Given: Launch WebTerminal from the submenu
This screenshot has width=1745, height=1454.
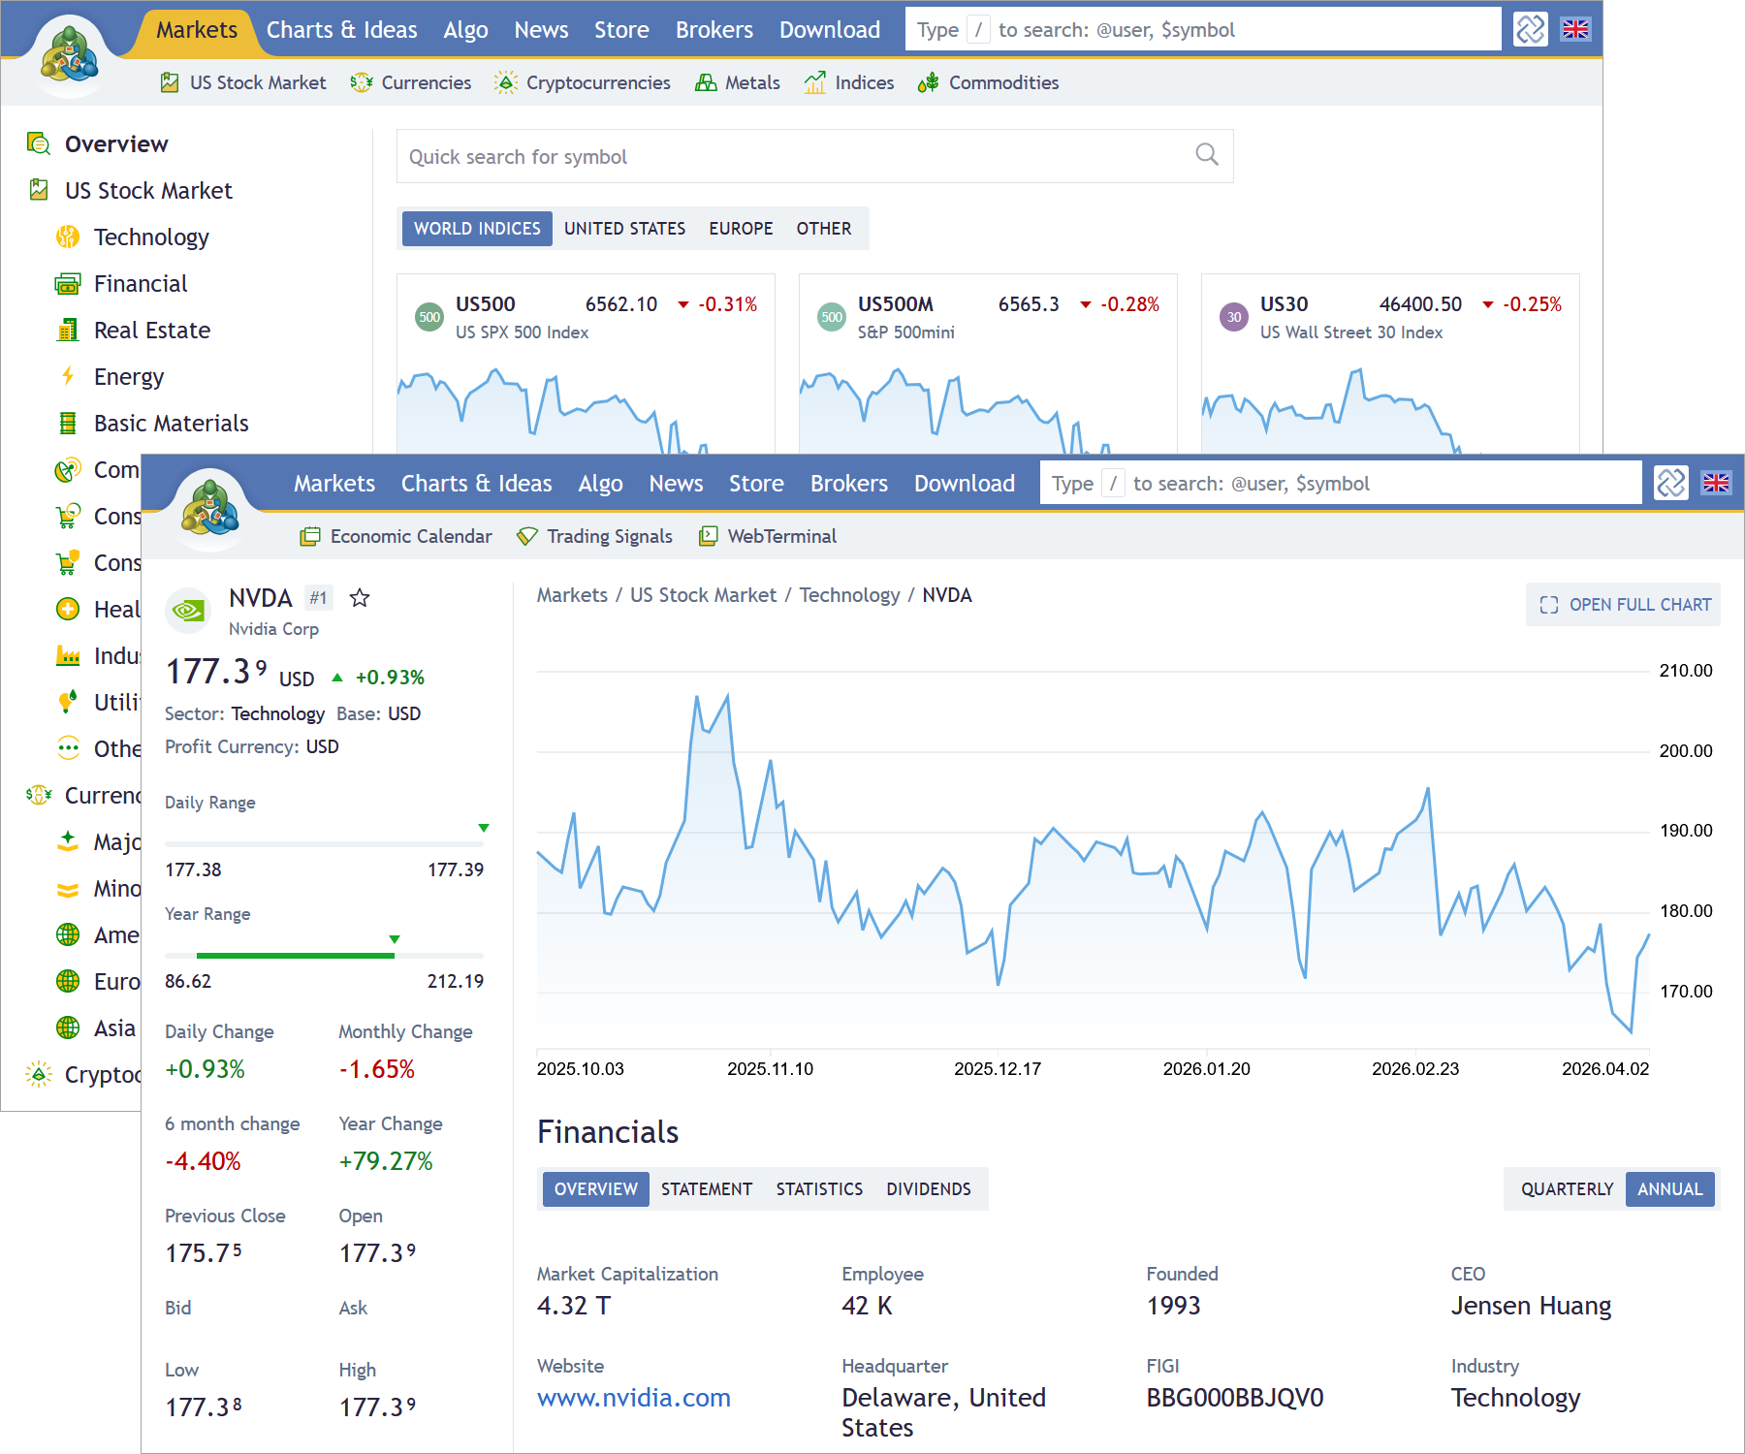Looking at the screenshot, I should coord(710,536).
